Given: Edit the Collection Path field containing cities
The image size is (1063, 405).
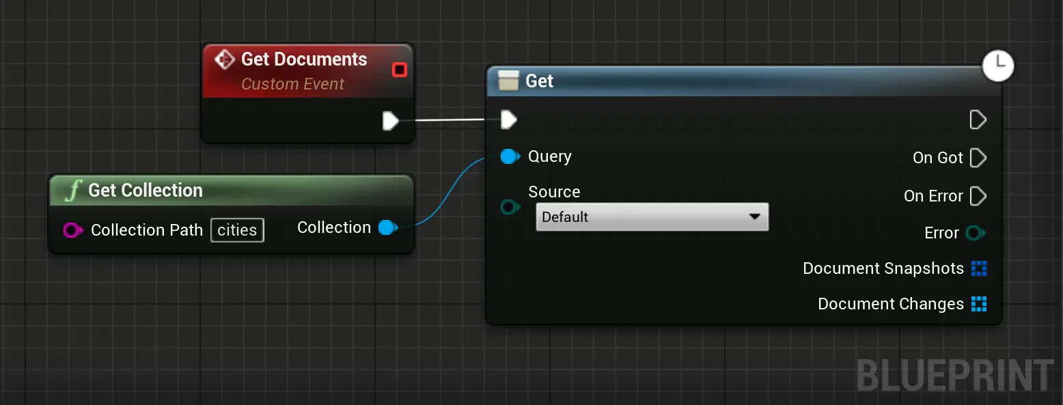Looking at the screenshot, I should 237,230.
